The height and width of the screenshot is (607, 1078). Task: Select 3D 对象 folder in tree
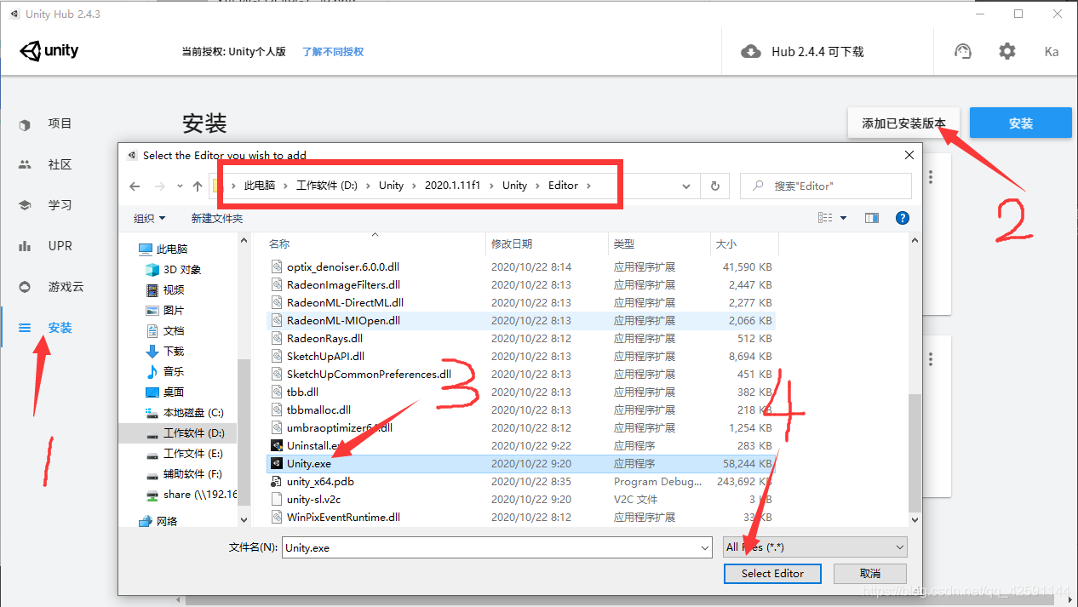(x=174, y=270)
